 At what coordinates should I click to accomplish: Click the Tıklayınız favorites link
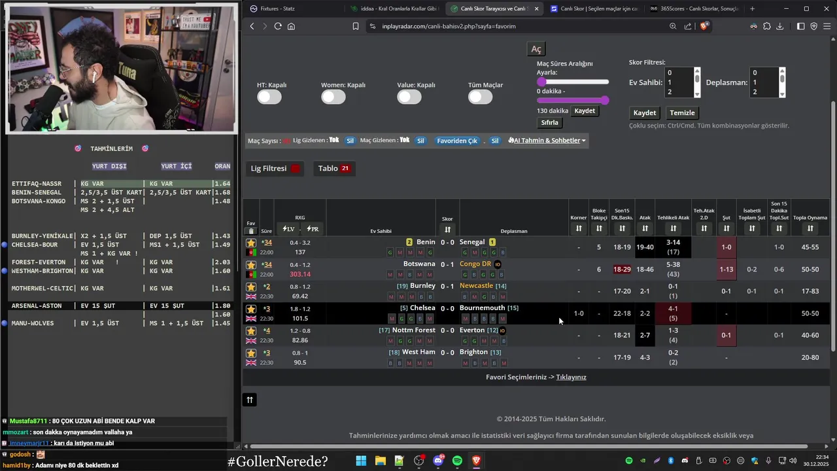[x=571, y=377]
